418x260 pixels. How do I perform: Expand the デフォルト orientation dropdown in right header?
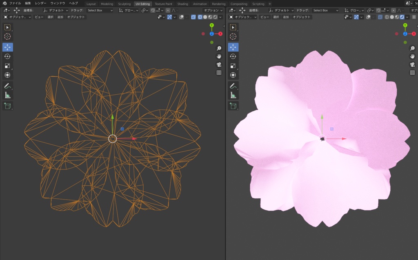(281, 10)
